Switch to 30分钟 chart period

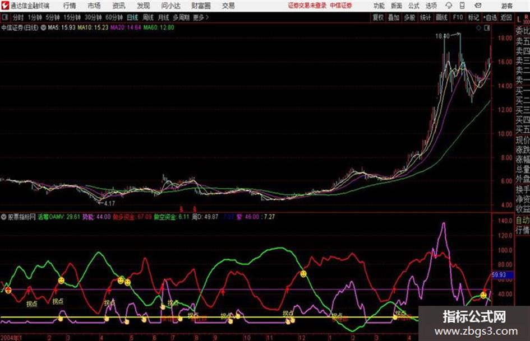[x=93, y=17]
